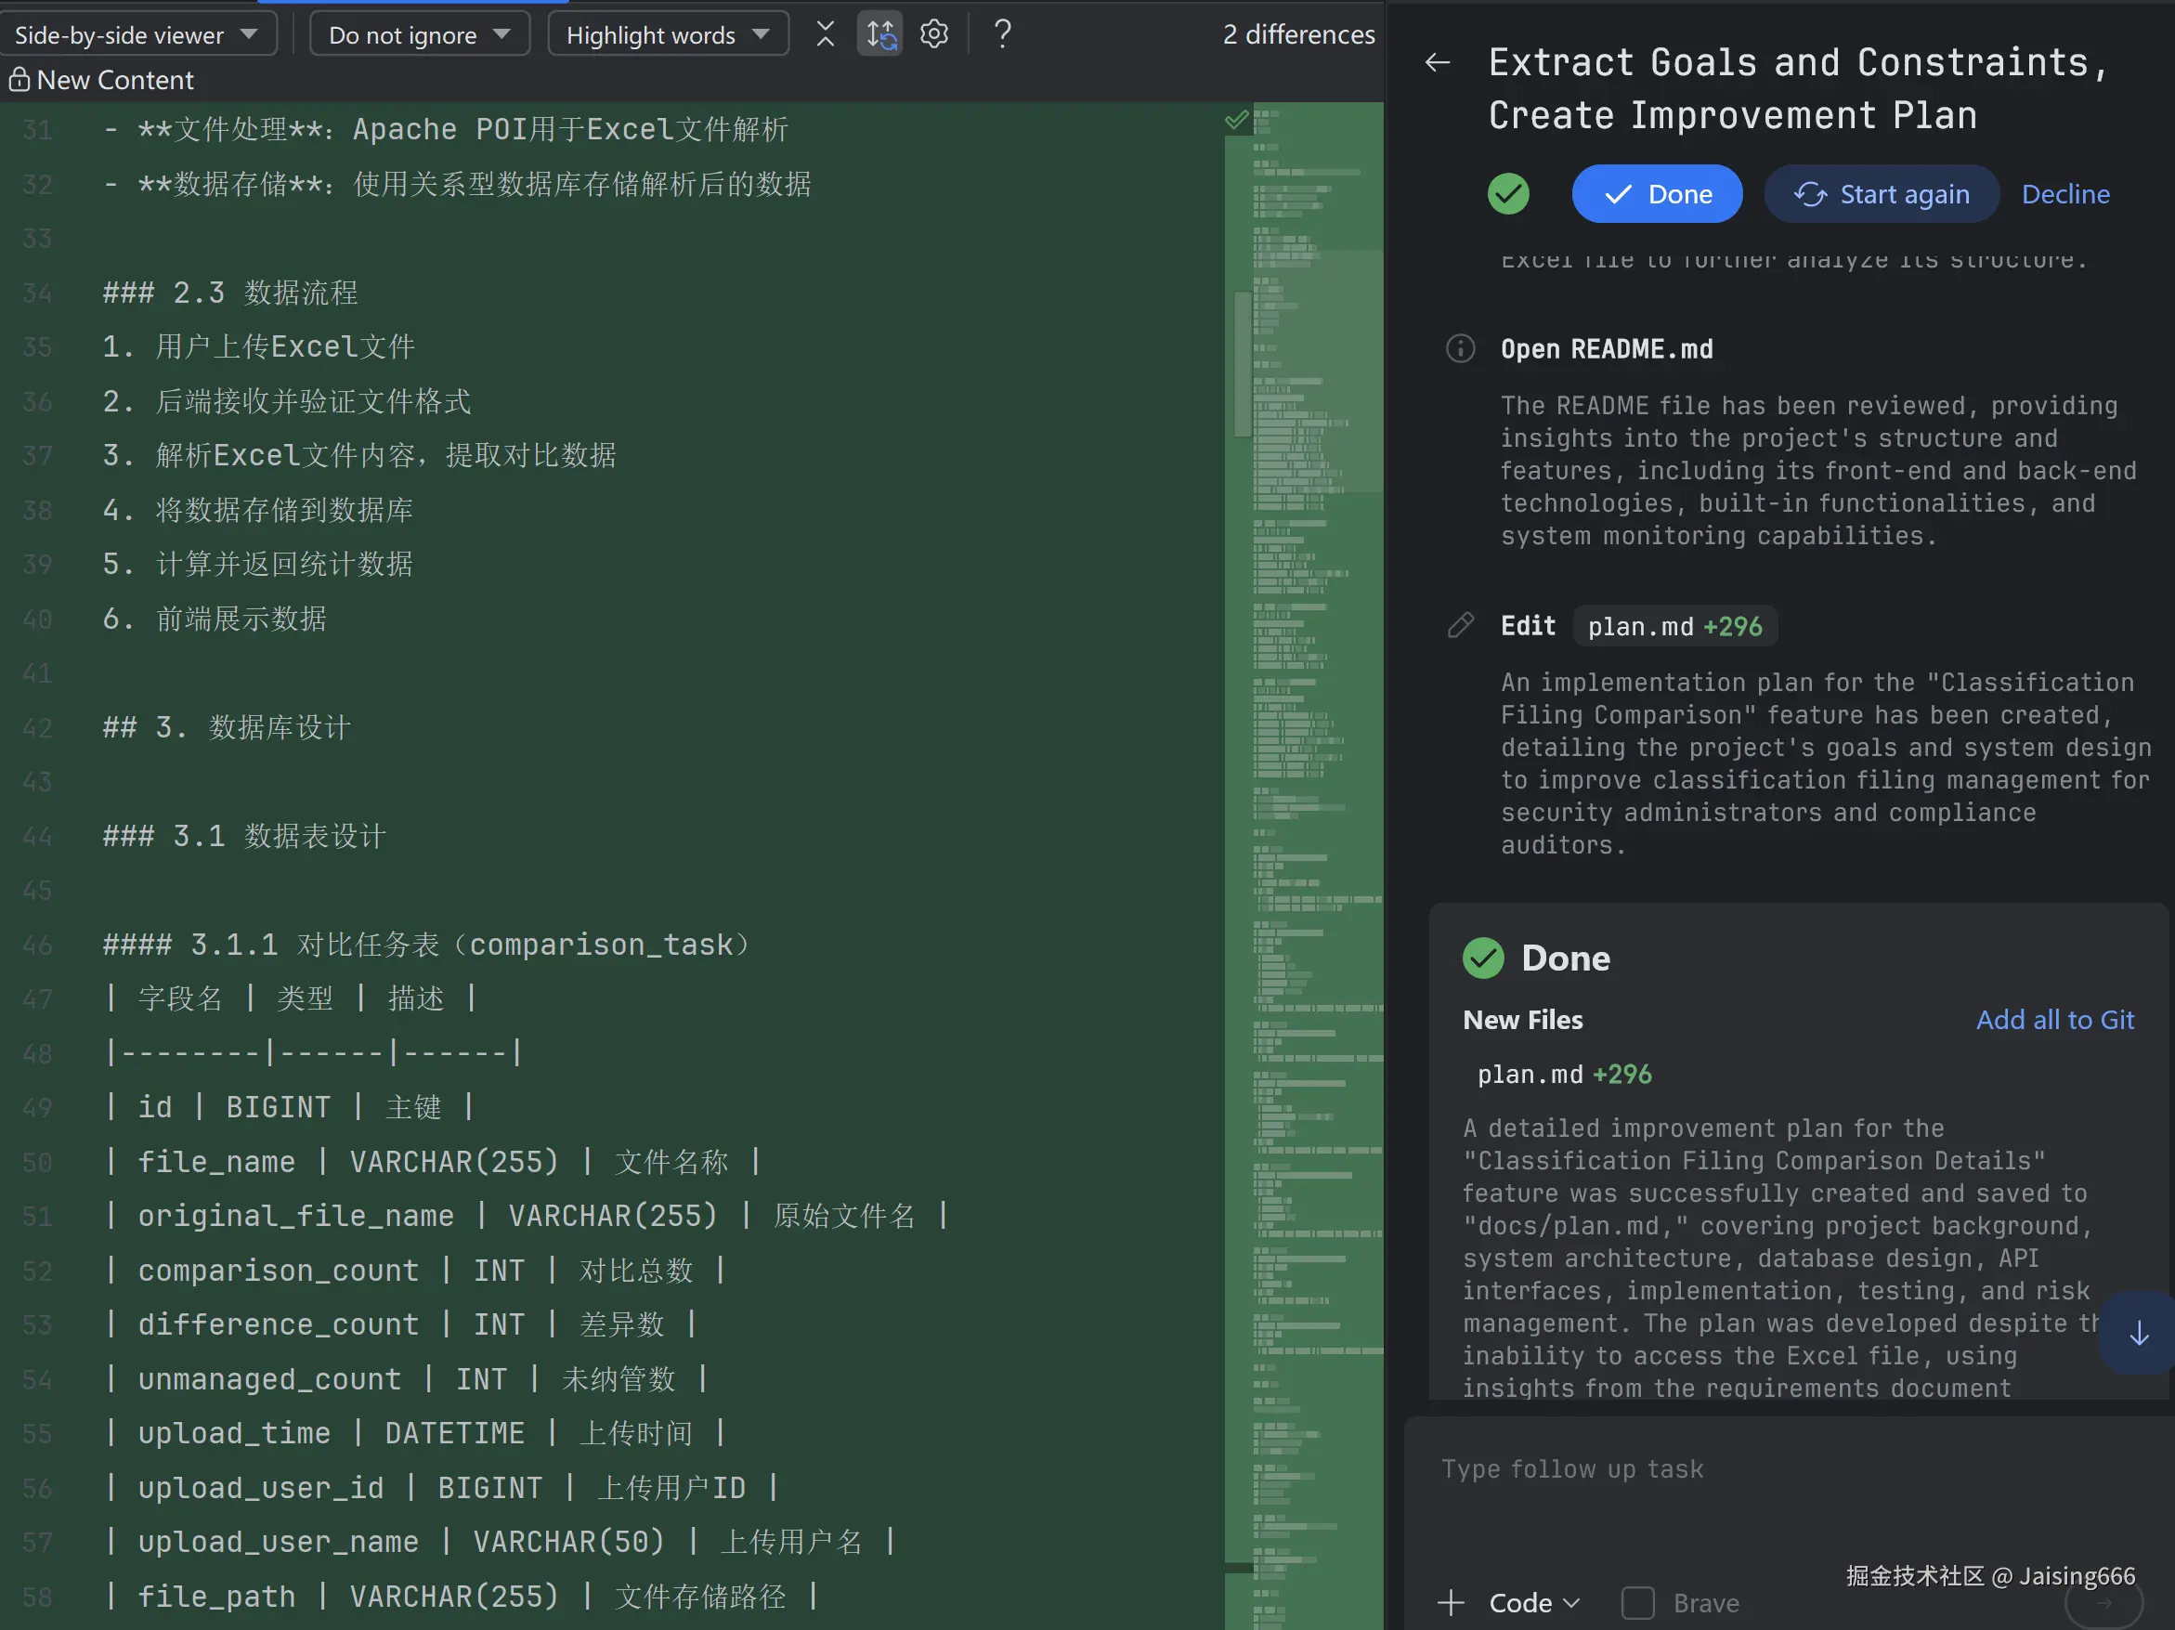
Task: Click the scroll-down arrow button
Action: [2138, 1334]
